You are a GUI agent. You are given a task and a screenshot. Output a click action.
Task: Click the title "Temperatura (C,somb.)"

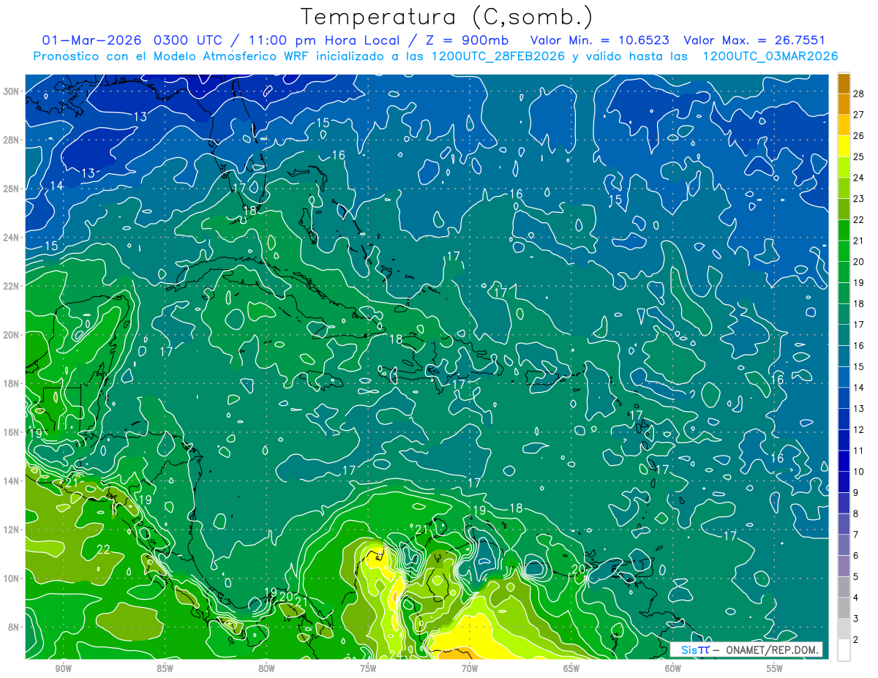point(446,17)
